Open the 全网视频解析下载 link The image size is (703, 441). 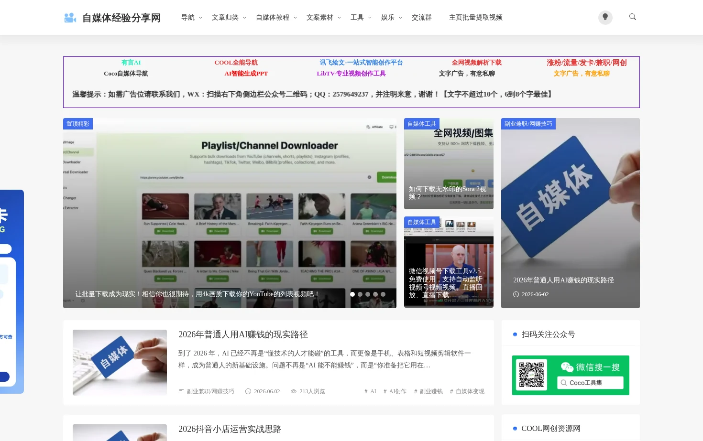coord(477,63)
